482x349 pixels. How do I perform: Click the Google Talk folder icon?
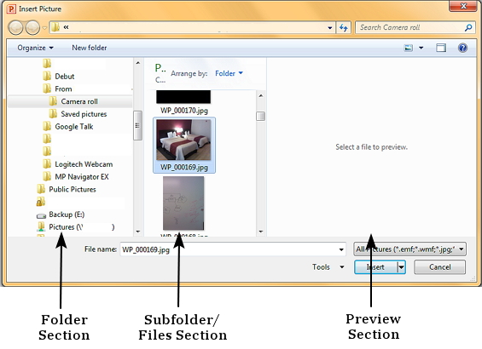click(x=47, y=126)
